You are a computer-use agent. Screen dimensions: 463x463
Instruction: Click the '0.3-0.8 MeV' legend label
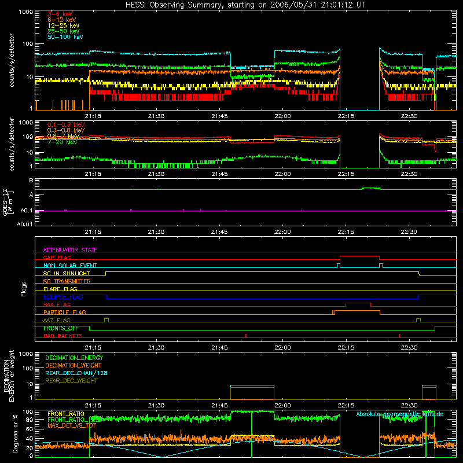click(x=66, y=130)
